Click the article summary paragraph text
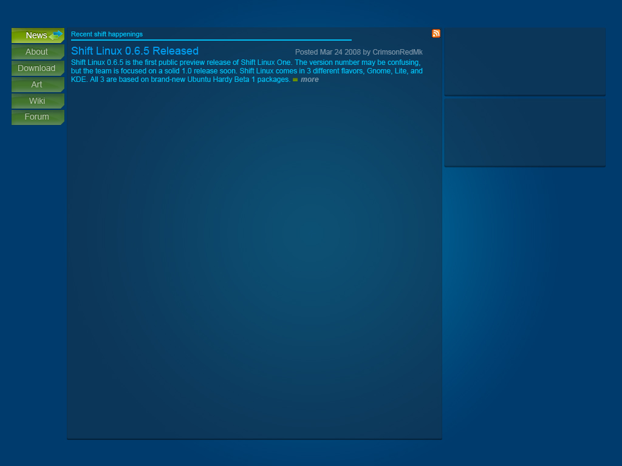This screenshot has height=466, width=622. (247, 71)
